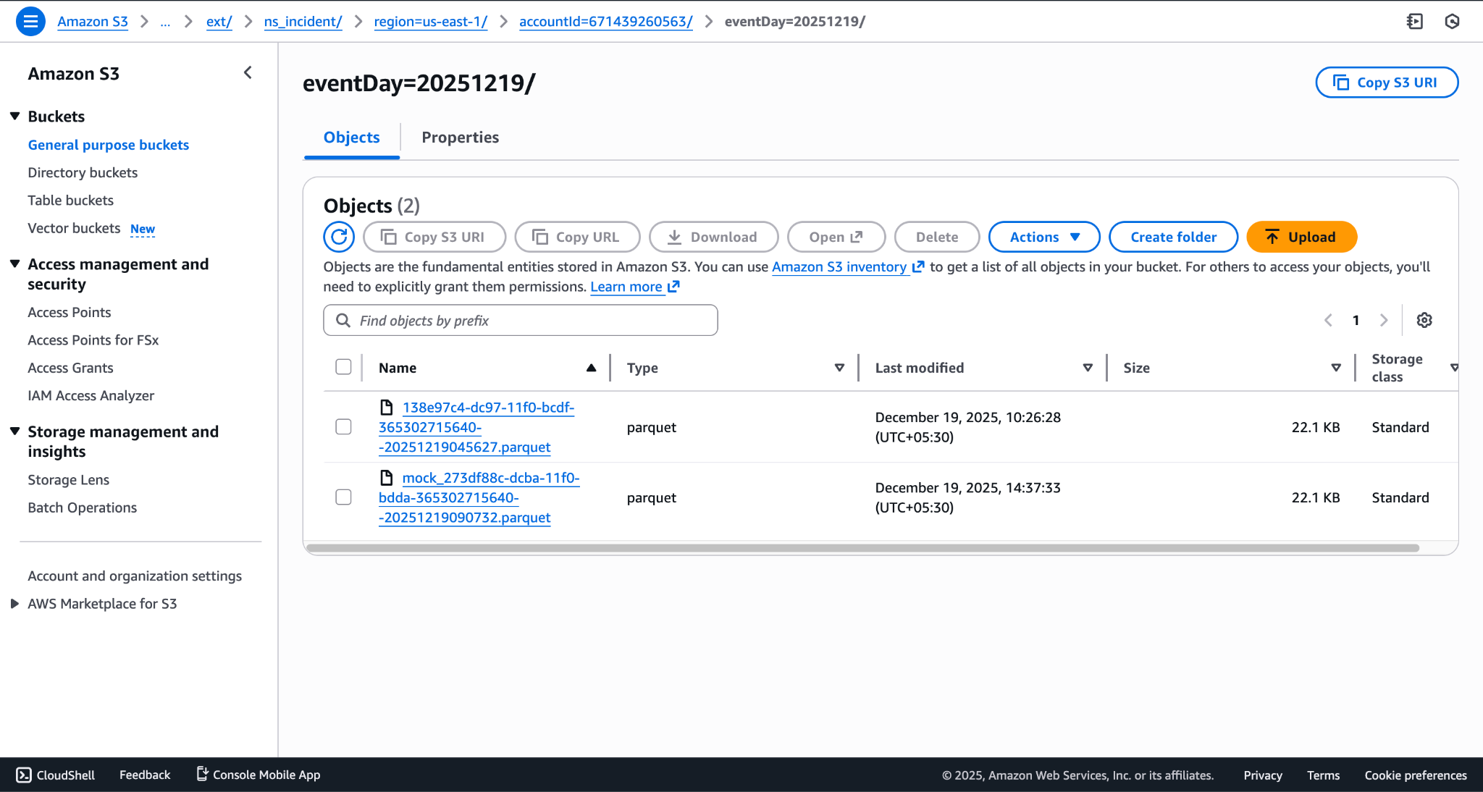Select the mock_273df88c parquet object checkbox
This screenshot has height=792, width=1483.
pos(343,497)
